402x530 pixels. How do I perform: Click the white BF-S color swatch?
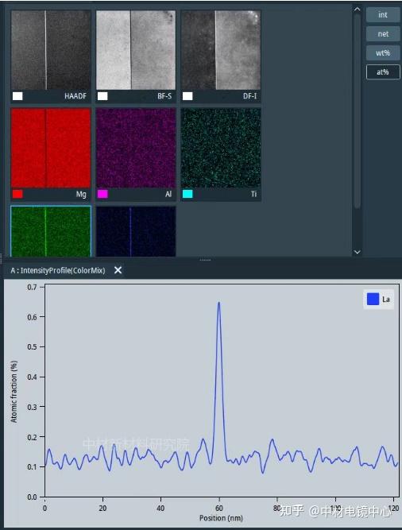pyautogui.click(x=102, y=96)
